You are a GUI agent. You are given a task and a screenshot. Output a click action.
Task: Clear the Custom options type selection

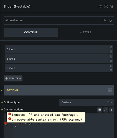tap(108, 102)
